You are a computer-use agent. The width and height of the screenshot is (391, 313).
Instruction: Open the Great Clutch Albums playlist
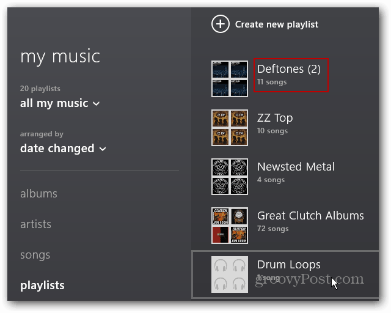click(x=310, y=216)
